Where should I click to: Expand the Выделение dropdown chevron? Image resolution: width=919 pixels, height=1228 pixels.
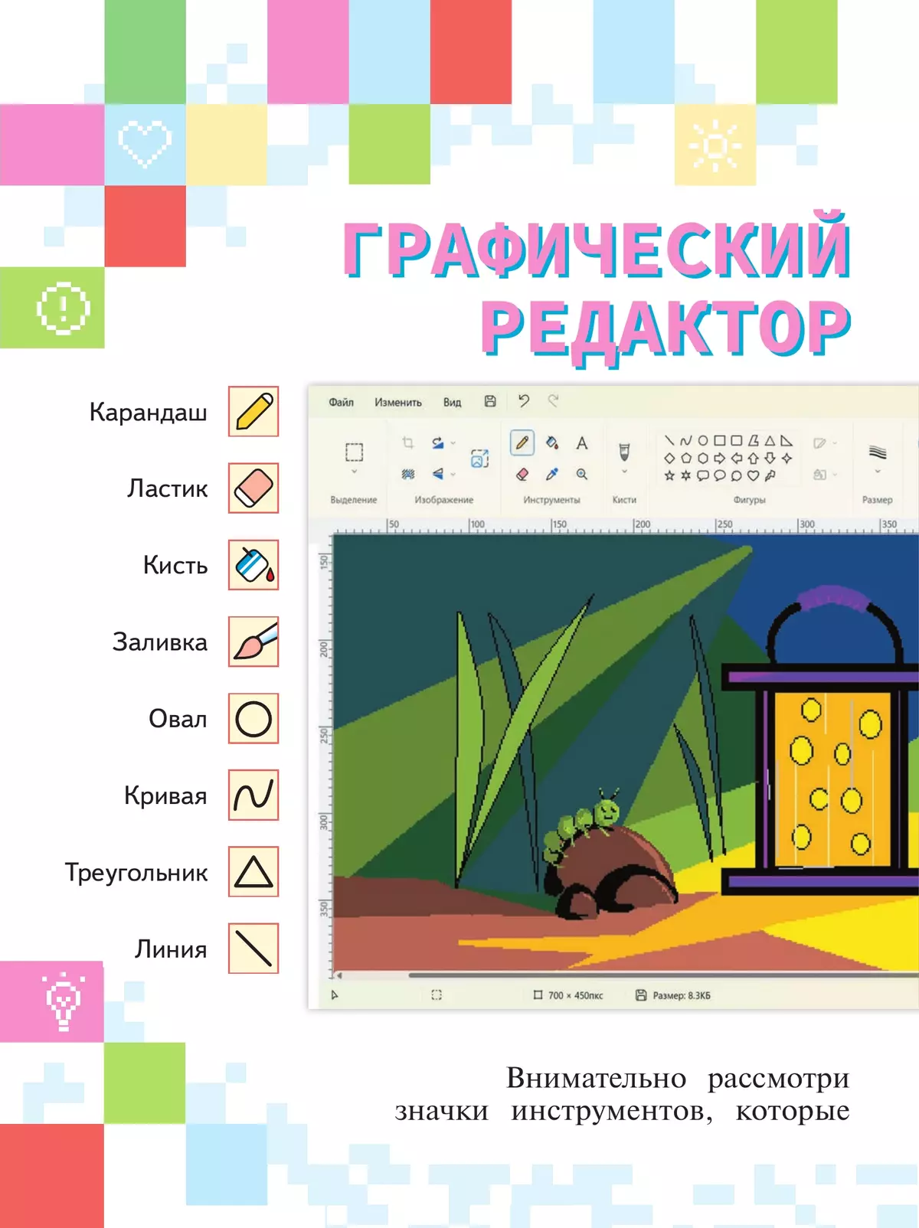click(354, 472)
